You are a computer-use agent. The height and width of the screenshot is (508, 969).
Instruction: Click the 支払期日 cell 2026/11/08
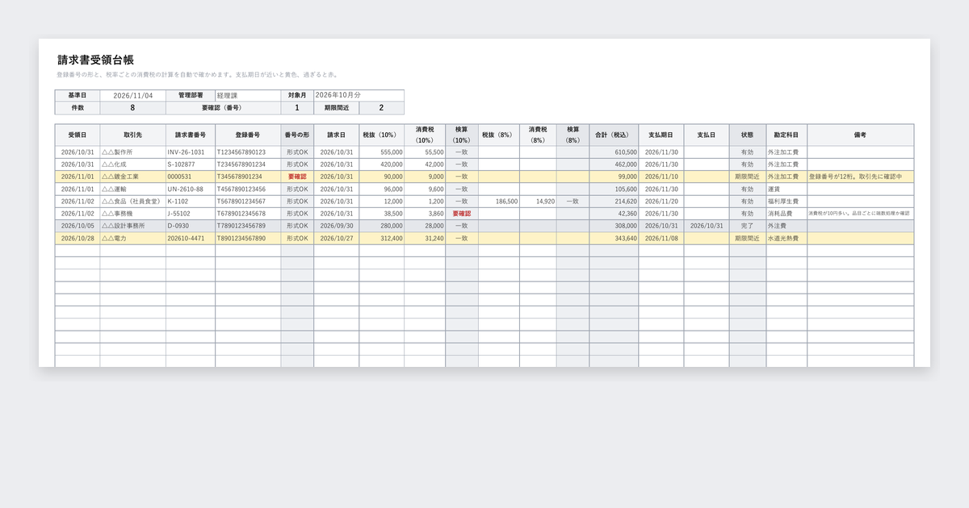(x=661, y=239)
